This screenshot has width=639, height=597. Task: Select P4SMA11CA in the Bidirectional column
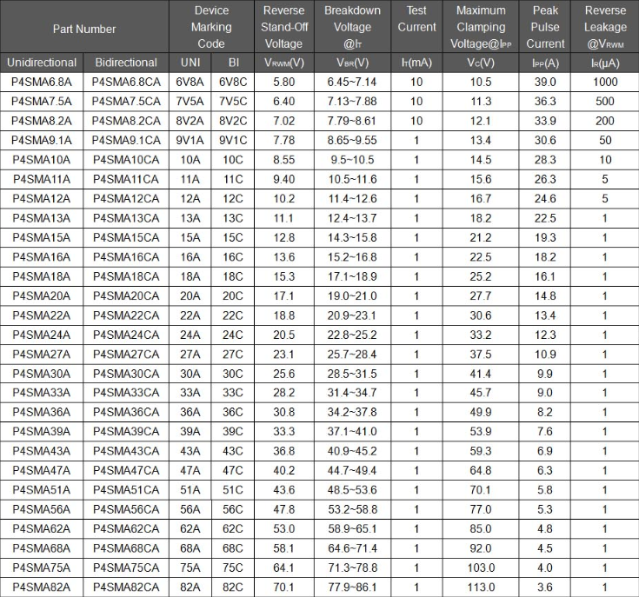[126, 179]
